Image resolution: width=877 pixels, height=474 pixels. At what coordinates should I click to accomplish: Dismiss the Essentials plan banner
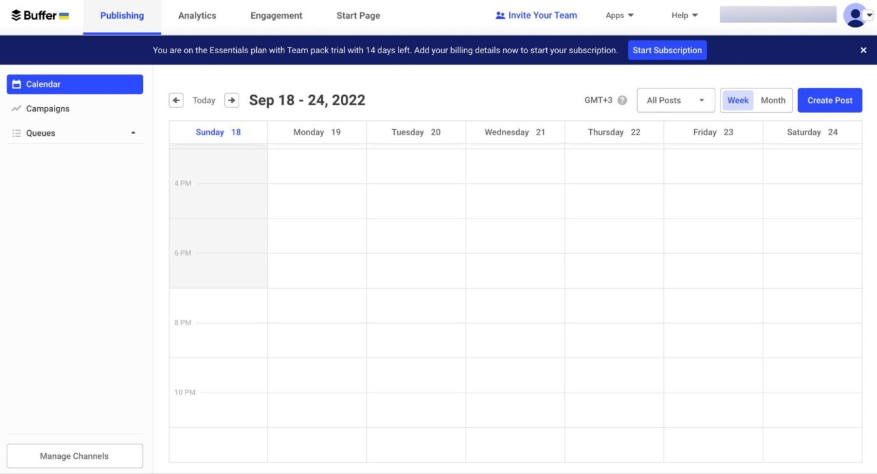pos(863,49)
